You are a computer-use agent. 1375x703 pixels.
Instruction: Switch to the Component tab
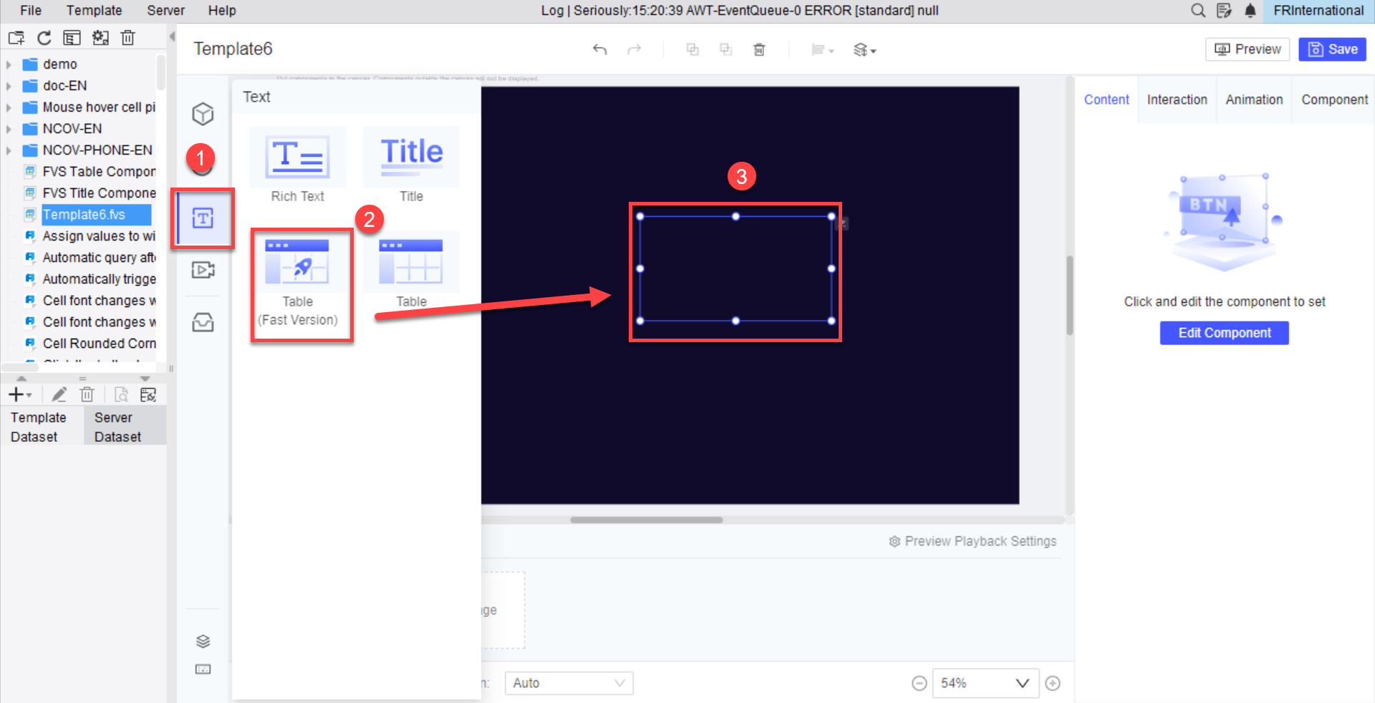pyautogui.click(x=1334, y=100)
